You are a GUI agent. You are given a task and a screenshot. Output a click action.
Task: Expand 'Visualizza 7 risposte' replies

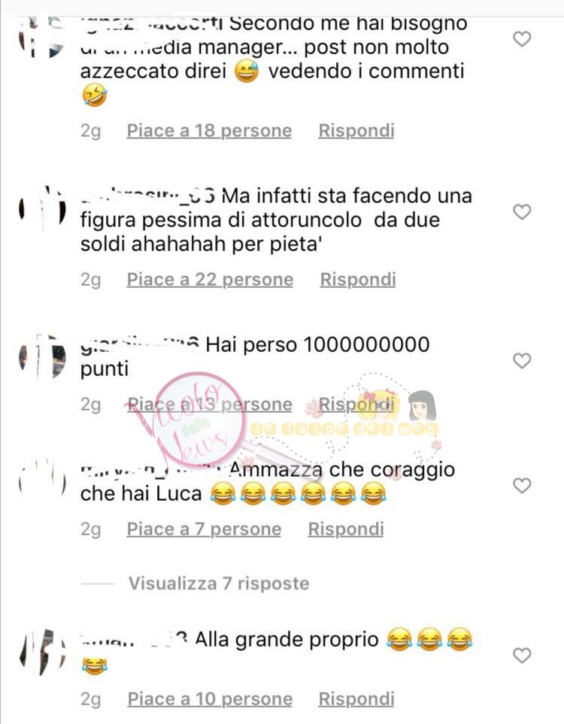coord(219,583)
